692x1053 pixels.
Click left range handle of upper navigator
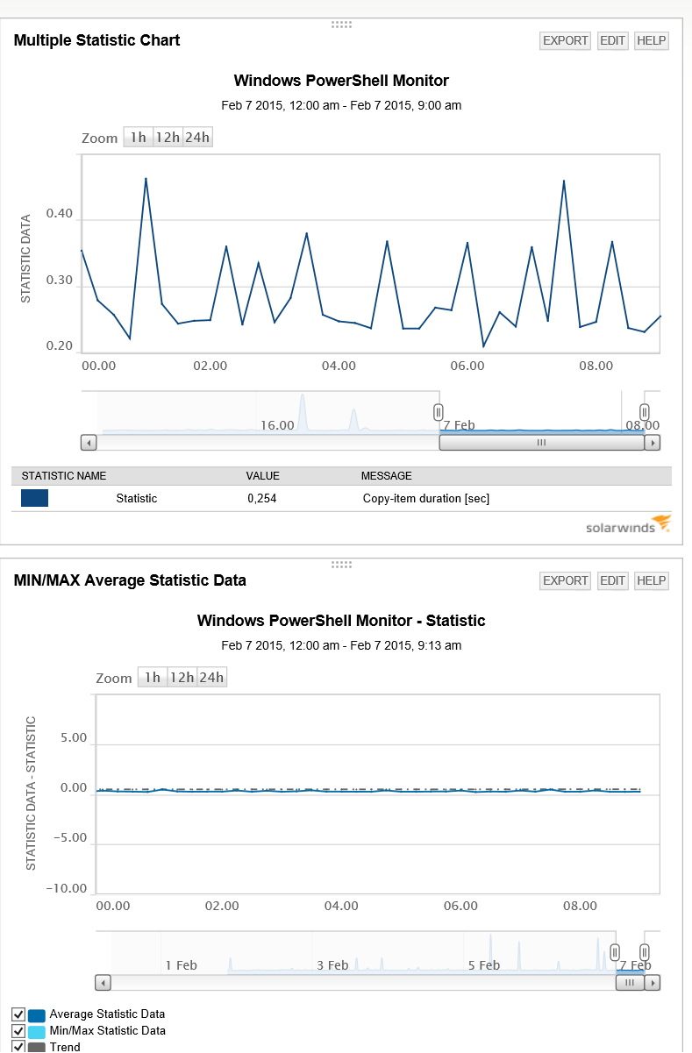tap(439, 412)
